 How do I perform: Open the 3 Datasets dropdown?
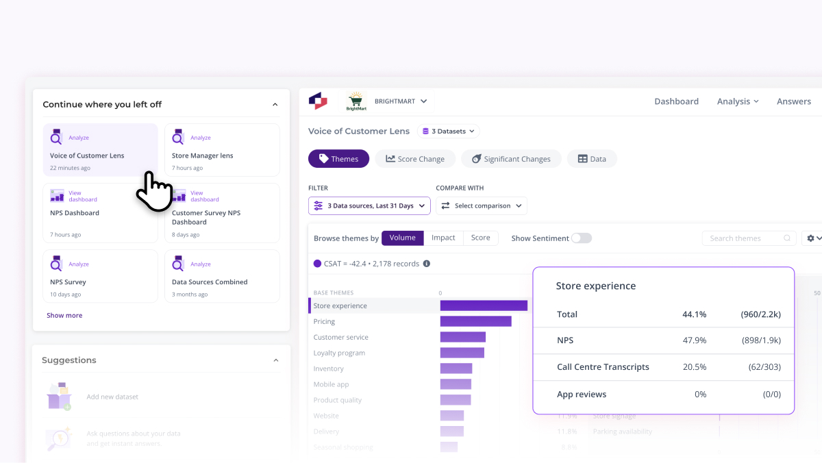point(449,131)
